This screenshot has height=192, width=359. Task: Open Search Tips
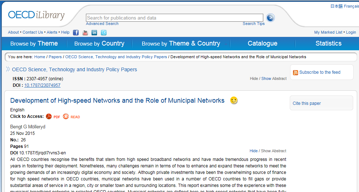tap(254, 24)
